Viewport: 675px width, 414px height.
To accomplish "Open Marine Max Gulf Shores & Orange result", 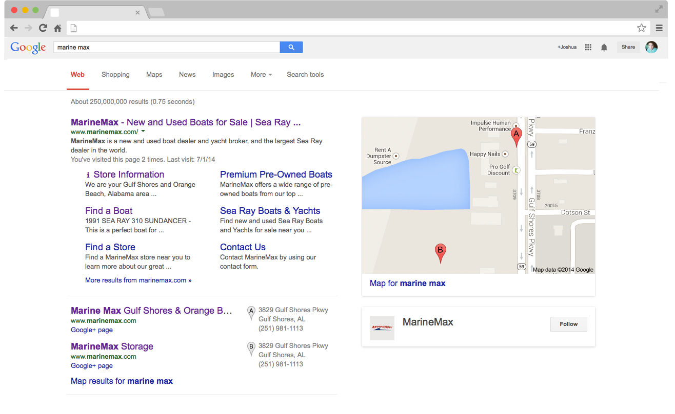I will [x=151, y=311].
